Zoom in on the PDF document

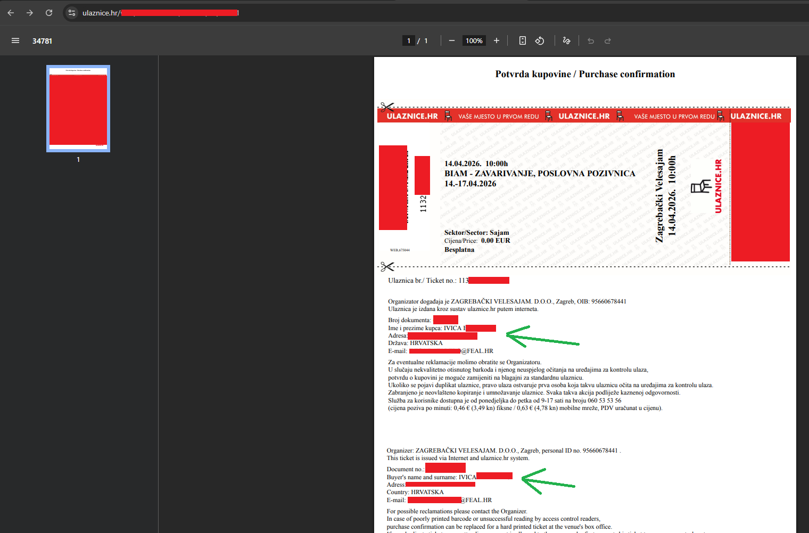click(x=497, y=40)
